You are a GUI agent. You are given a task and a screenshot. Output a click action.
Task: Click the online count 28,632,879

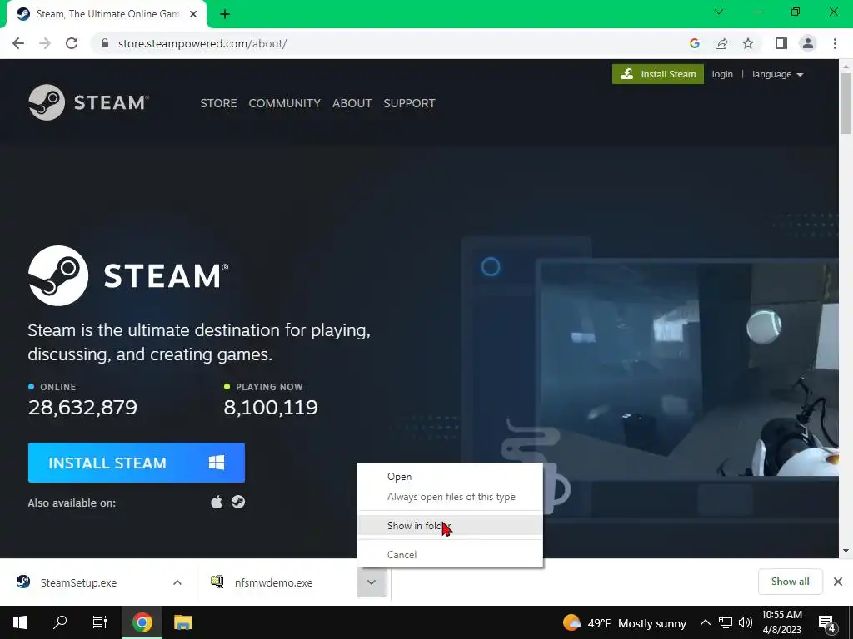pos(82,407)
